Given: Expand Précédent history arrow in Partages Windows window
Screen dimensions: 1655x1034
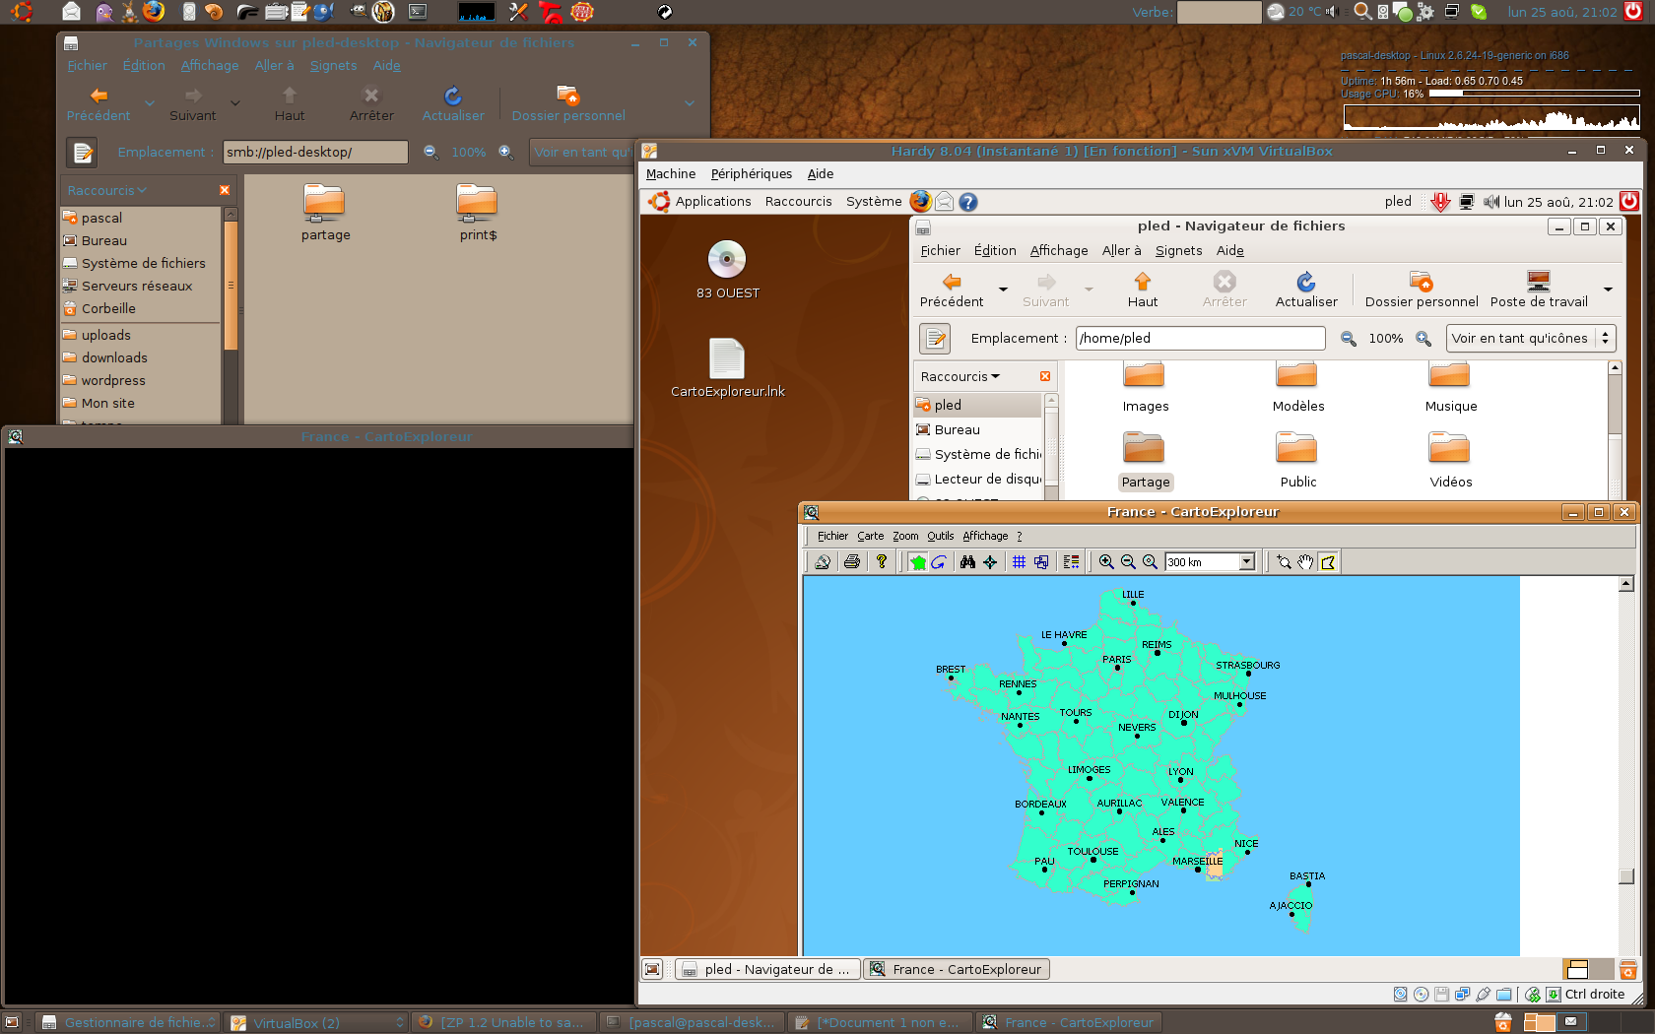Looking at the screenshot, I should [x=150, y=102].
